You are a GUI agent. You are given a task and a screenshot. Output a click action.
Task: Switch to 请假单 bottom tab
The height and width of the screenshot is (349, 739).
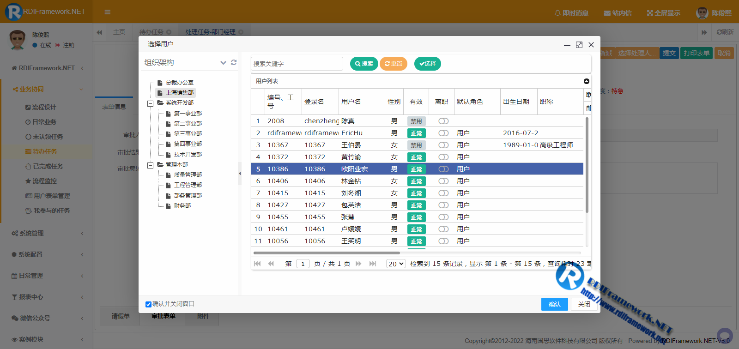tap(121, 316)
